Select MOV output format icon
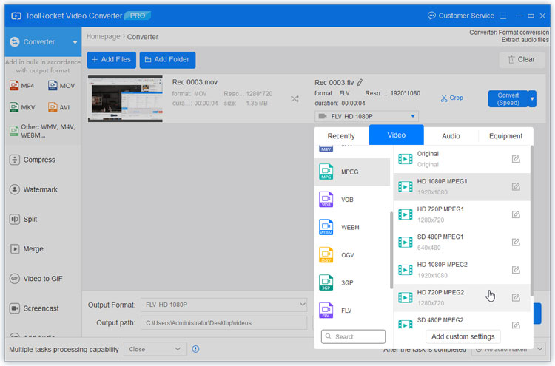The height and width of the screenshot is (366, 555). click(x=61, y=86)
